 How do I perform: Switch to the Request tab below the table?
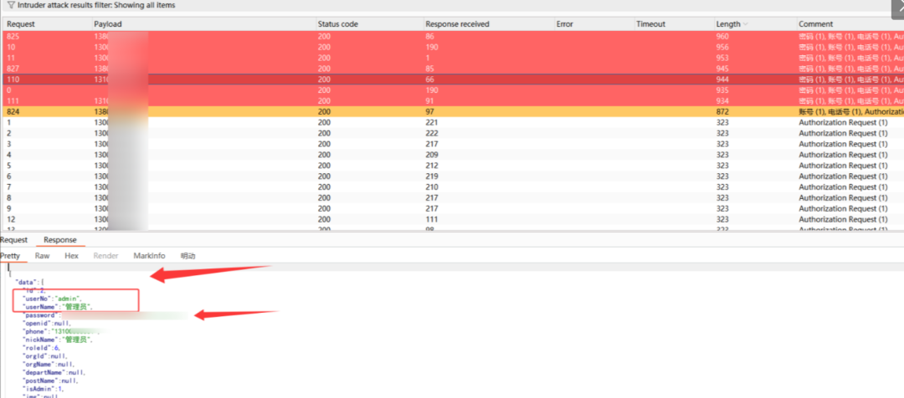[14, 240]
